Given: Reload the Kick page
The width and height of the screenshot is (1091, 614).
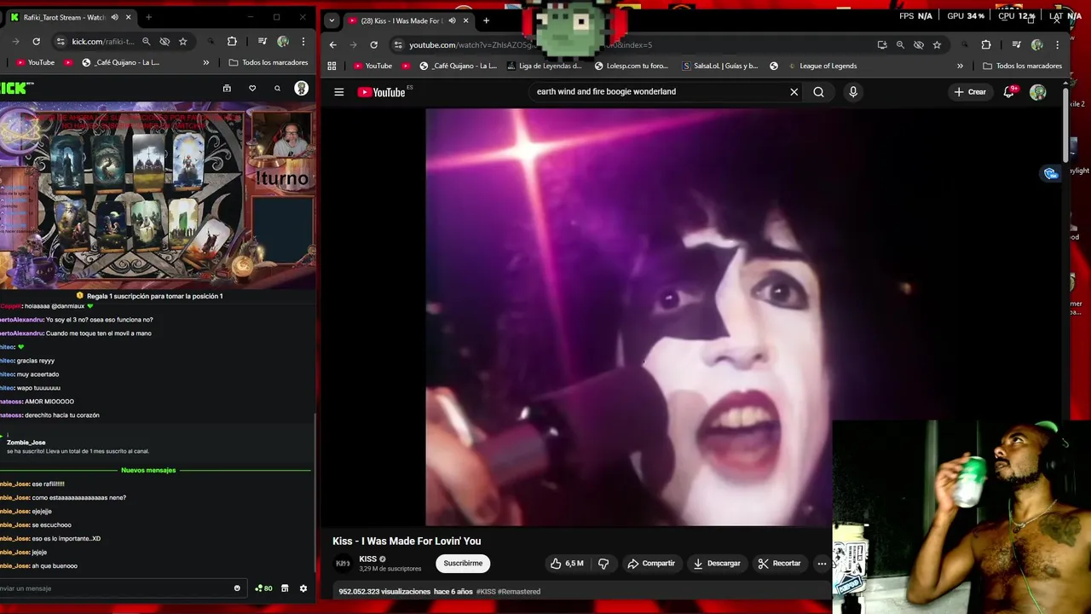Looking at the screenshot, I should tap(36, 41).
